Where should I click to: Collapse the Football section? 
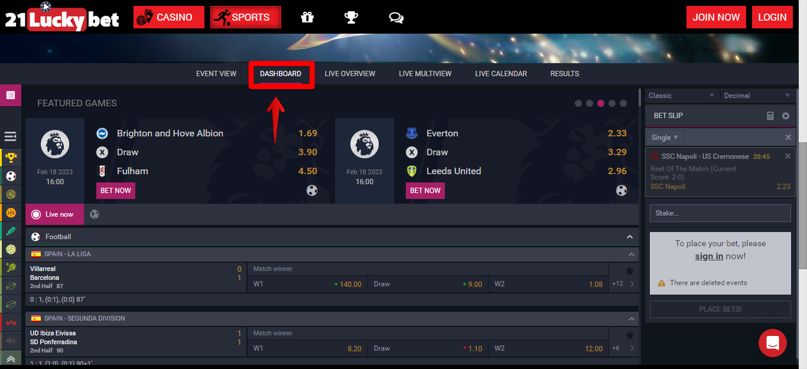tap(630, 237)
